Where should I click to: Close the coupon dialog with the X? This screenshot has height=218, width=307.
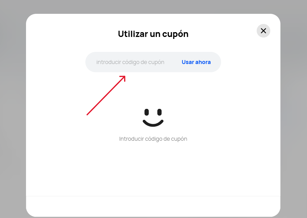click(x=263, y=31)
